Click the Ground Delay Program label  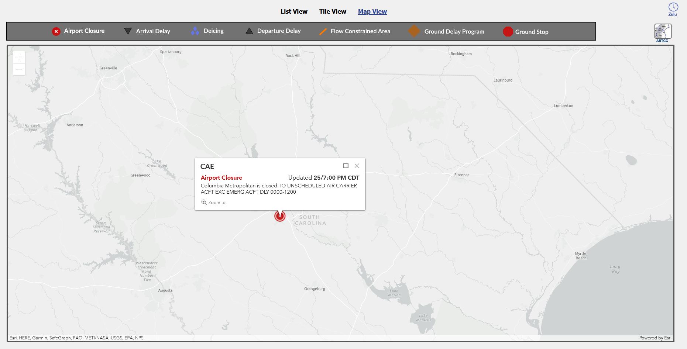click(454, 32)
